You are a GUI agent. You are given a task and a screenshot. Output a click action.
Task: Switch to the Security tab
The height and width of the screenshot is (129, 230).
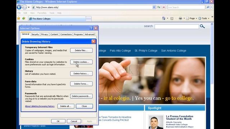point(35,34)
